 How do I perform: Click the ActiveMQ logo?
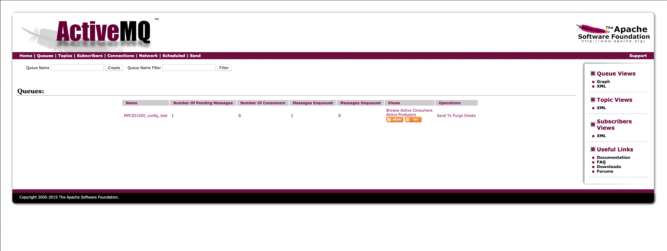tap(103, 32)
